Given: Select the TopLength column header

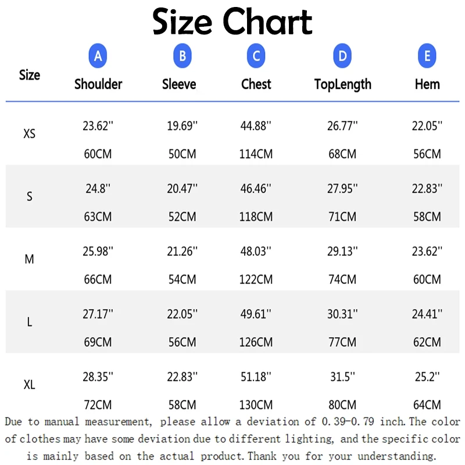Looking at the screenshot, I should click(x=342, y=84).
